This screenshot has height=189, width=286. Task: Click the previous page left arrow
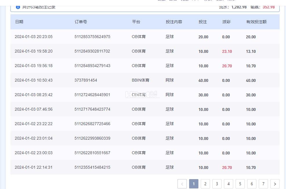click(182, 184)
